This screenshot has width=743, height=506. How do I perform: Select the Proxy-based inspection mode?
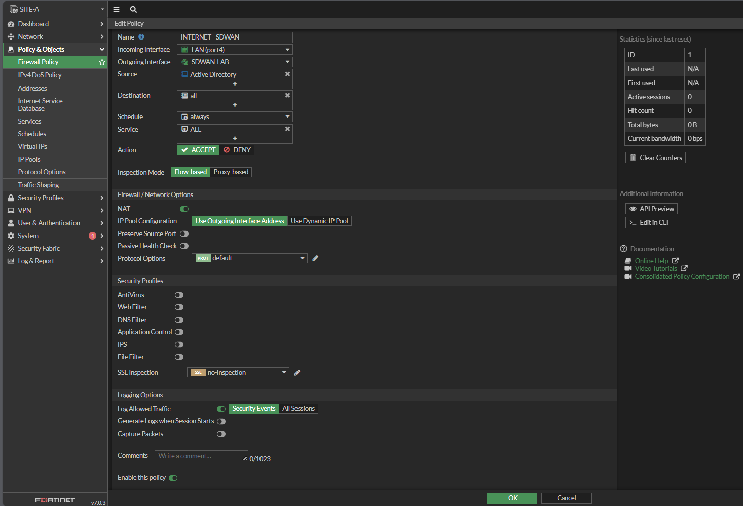pyautogui.click(x=231, y=172)
